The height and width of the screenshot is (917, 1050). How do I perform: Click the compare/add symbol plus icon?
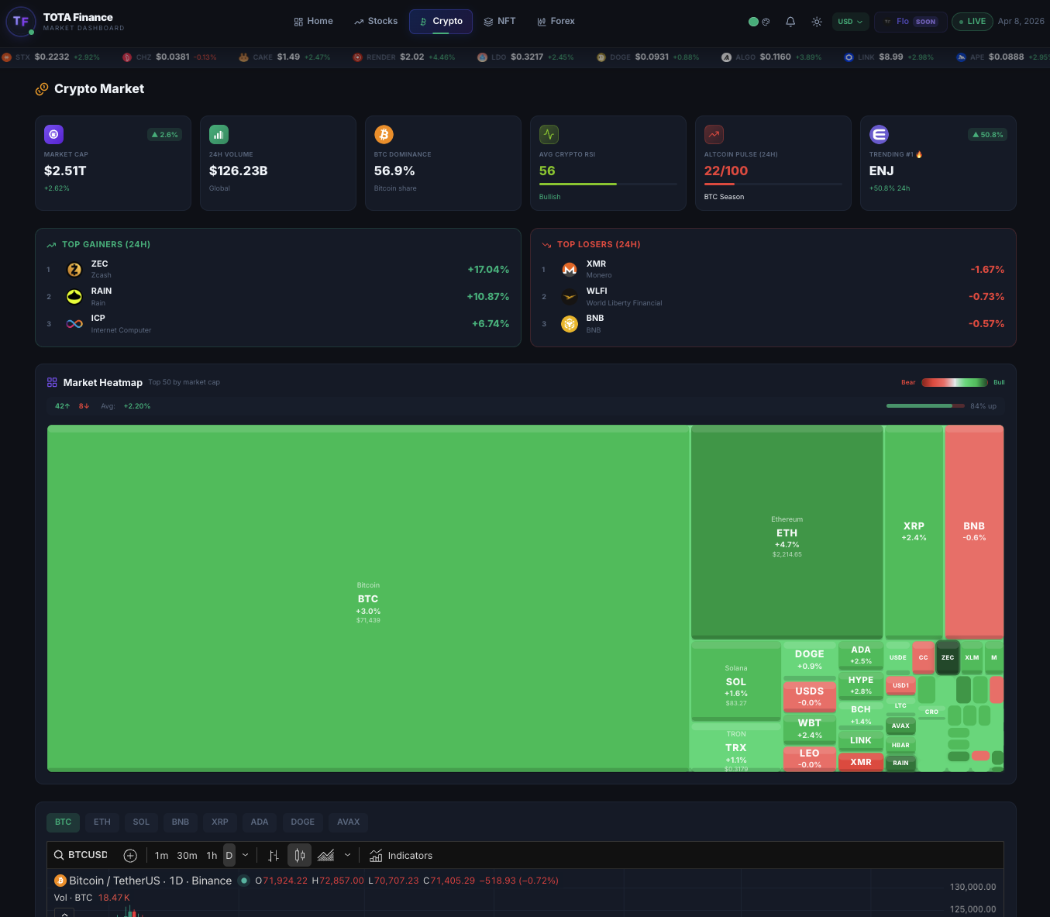(130, 856)
